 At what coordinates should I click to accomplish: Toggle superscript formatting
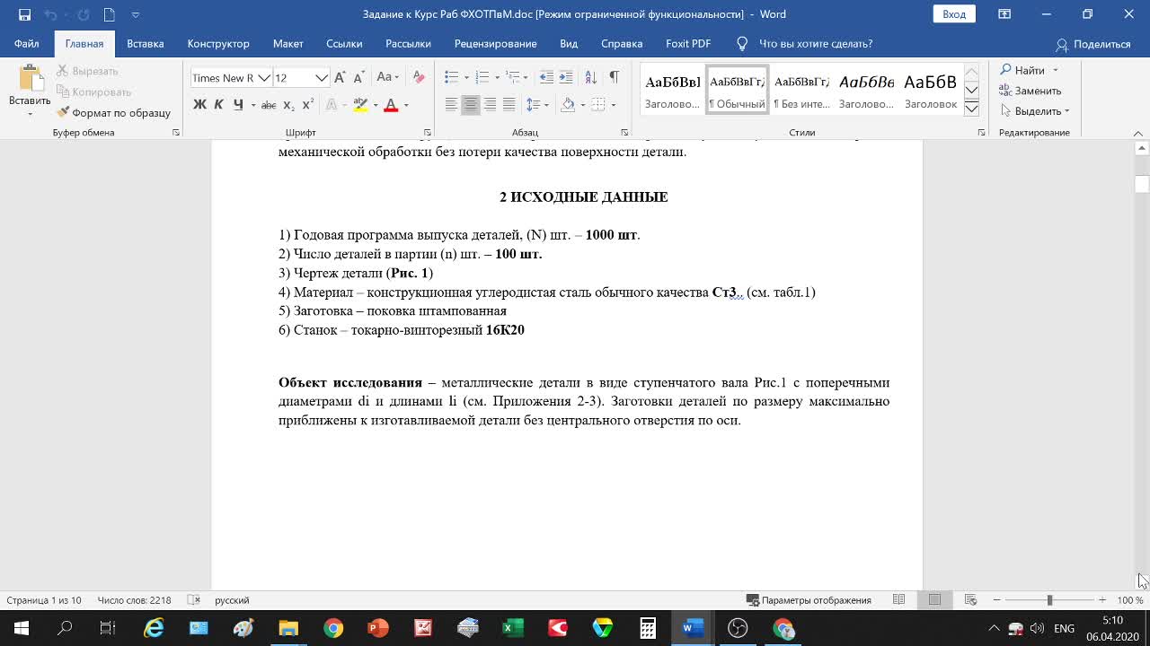coord(307,105)
